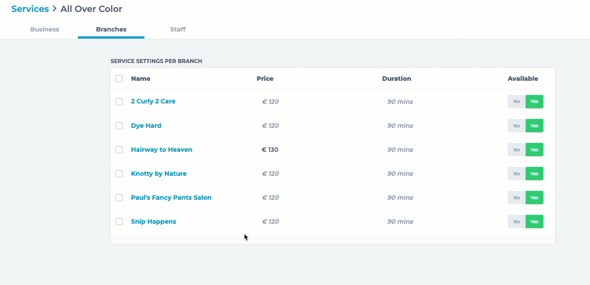Viewport: 590px width, 285px height.
Task: Select the Branches tab
Action: [x=111, y=29]
